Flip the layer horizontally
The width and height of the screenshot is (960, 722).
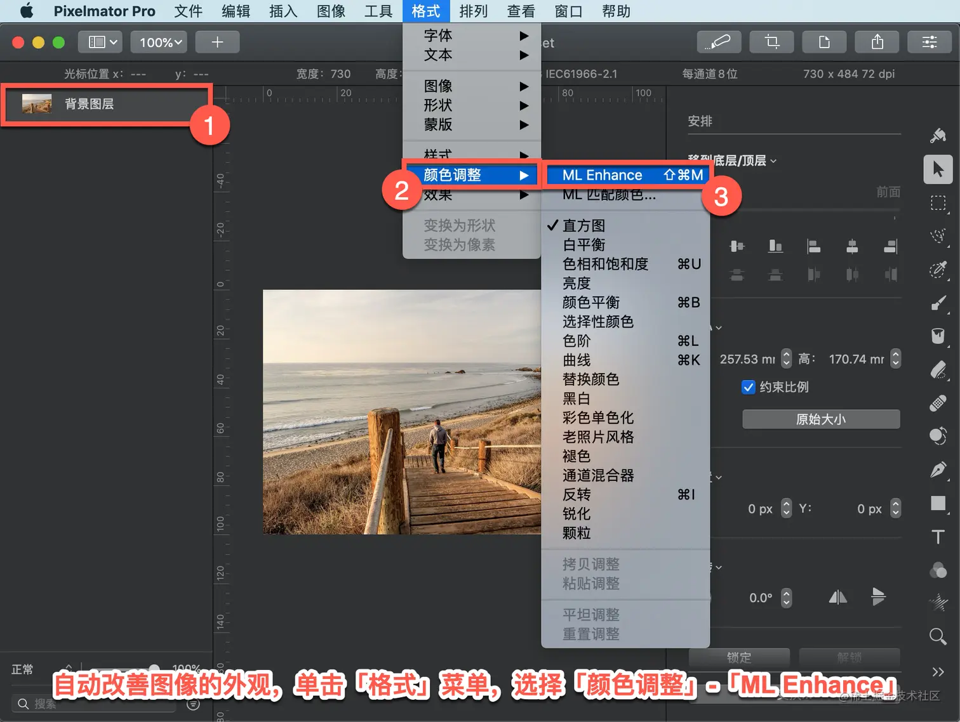(x=838, y=597)
